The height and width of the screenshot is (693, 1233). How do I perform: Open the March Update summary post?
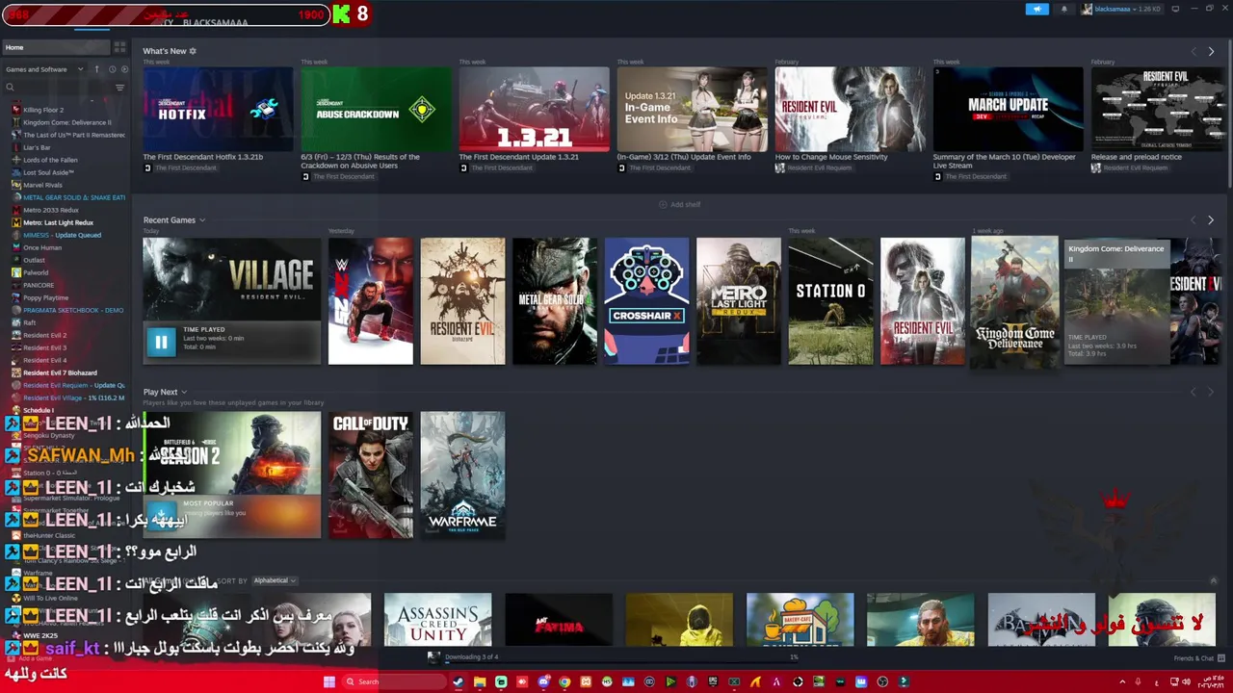pyautogui.click(x=1008, y=109)
